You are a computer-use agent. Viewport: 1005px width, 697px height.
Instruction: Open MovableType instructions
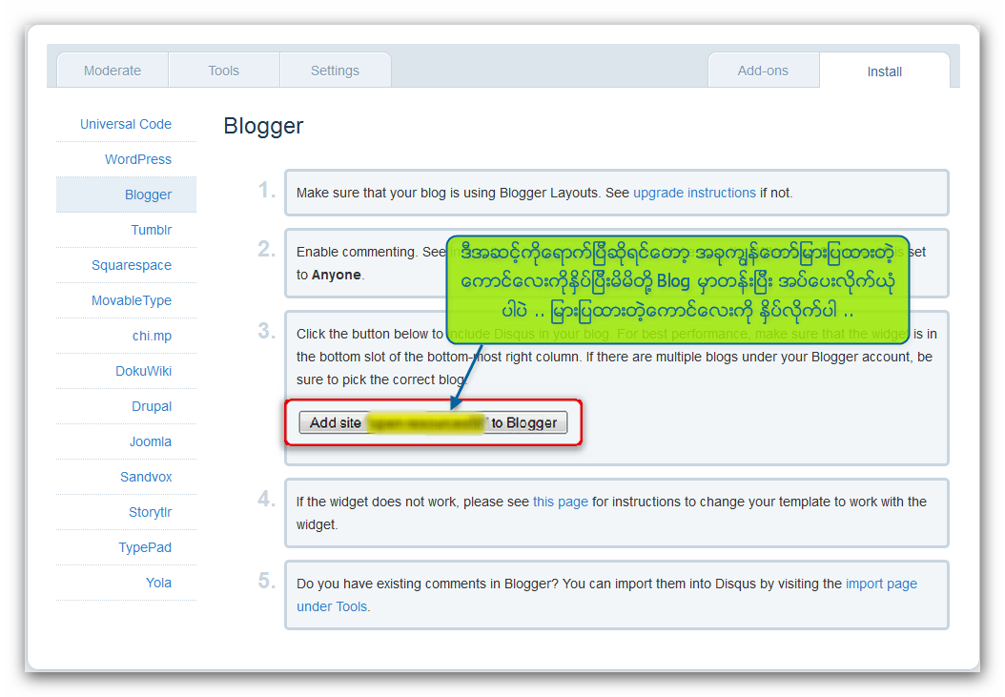pyautogui.click(x=132, y=300)
